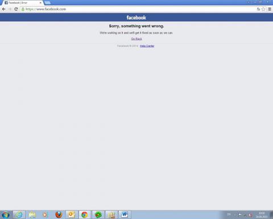
Task: Open the Windows Start menu
Action: [x=6, y=215]
